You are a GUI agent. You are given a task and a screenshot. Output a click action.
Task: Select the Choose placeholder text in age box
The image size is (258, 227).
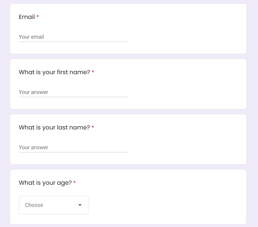(34, 205)
